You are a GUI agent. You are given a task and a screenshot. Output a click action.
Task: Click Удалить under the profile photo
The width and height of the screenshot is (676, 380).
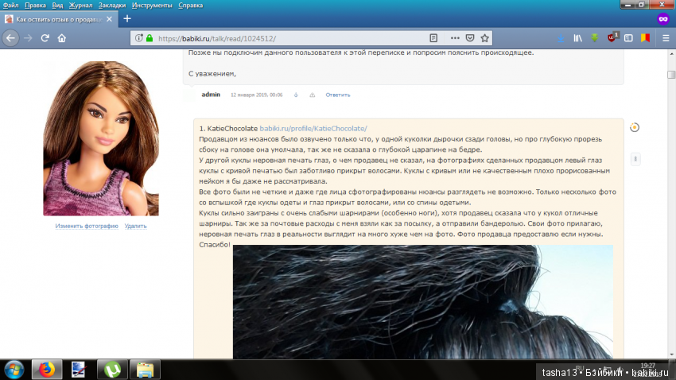pyautogui.click(x=136, y=226)
